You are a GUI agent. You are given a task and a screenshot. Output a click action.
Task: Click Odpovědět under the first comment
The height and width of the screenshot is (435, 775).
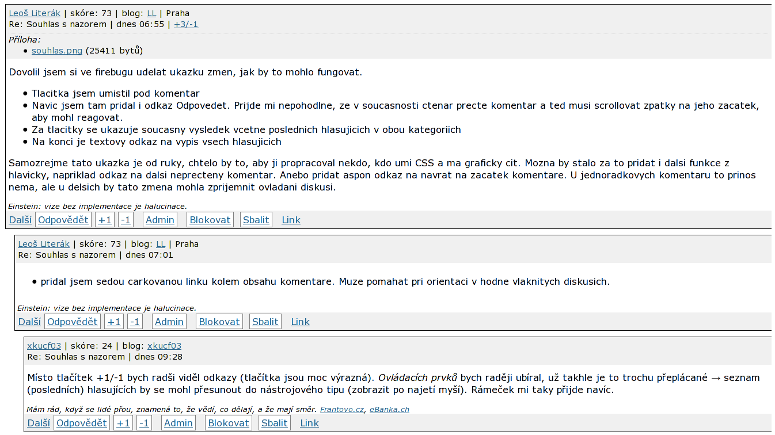[63, 220]
